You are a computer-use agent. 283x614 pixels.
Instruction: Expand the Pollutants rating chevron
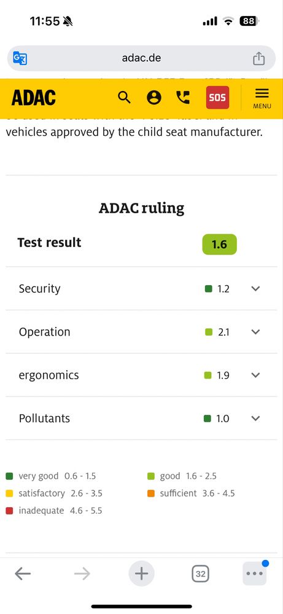[x=255, y=418]
